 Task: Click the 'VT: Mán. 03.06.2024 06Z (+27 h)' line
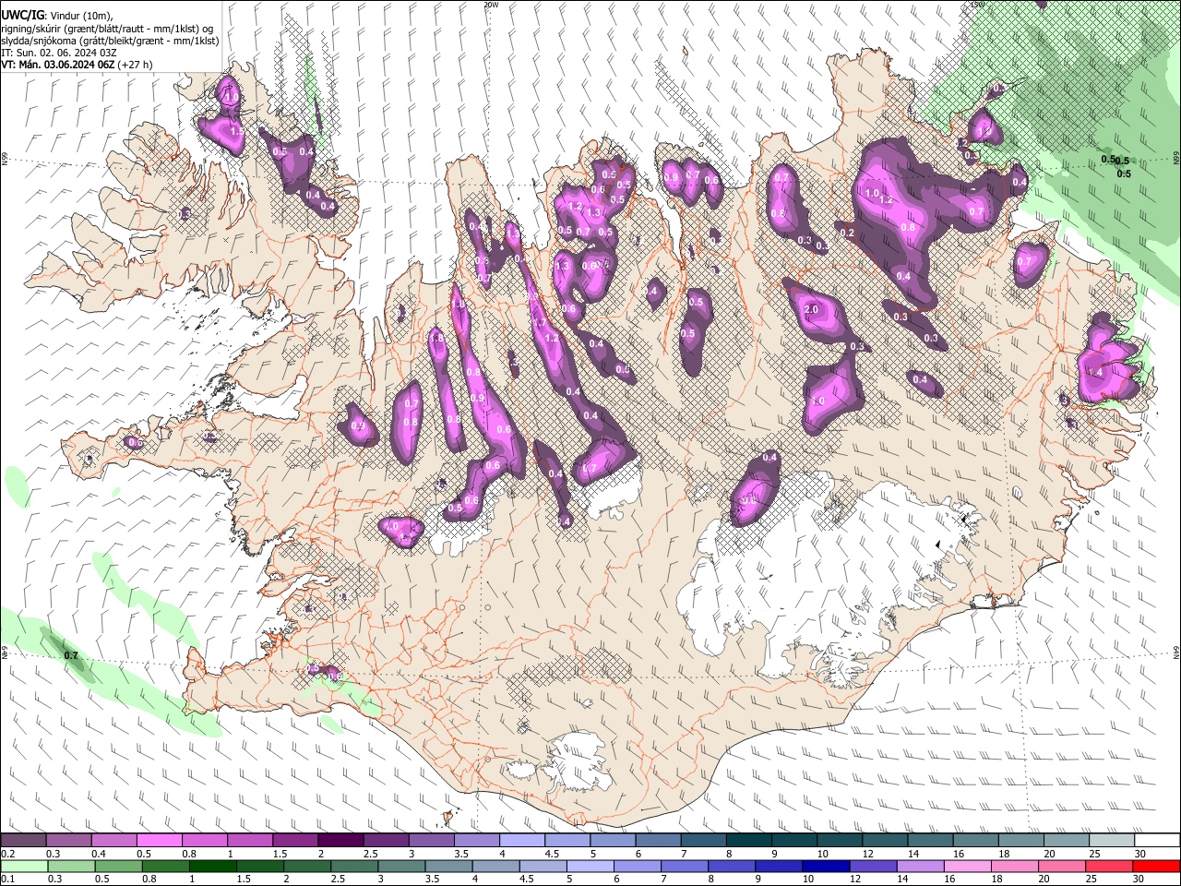[x=78, y=65]
